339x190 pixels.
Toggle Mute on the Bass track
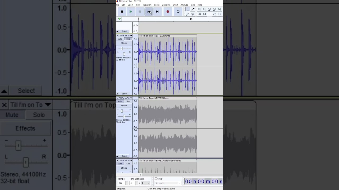point(120,101)
